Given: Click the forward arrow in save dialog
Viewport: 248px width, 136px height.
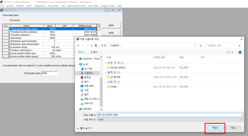Looking at the screenshot, I should pos(83,46).
